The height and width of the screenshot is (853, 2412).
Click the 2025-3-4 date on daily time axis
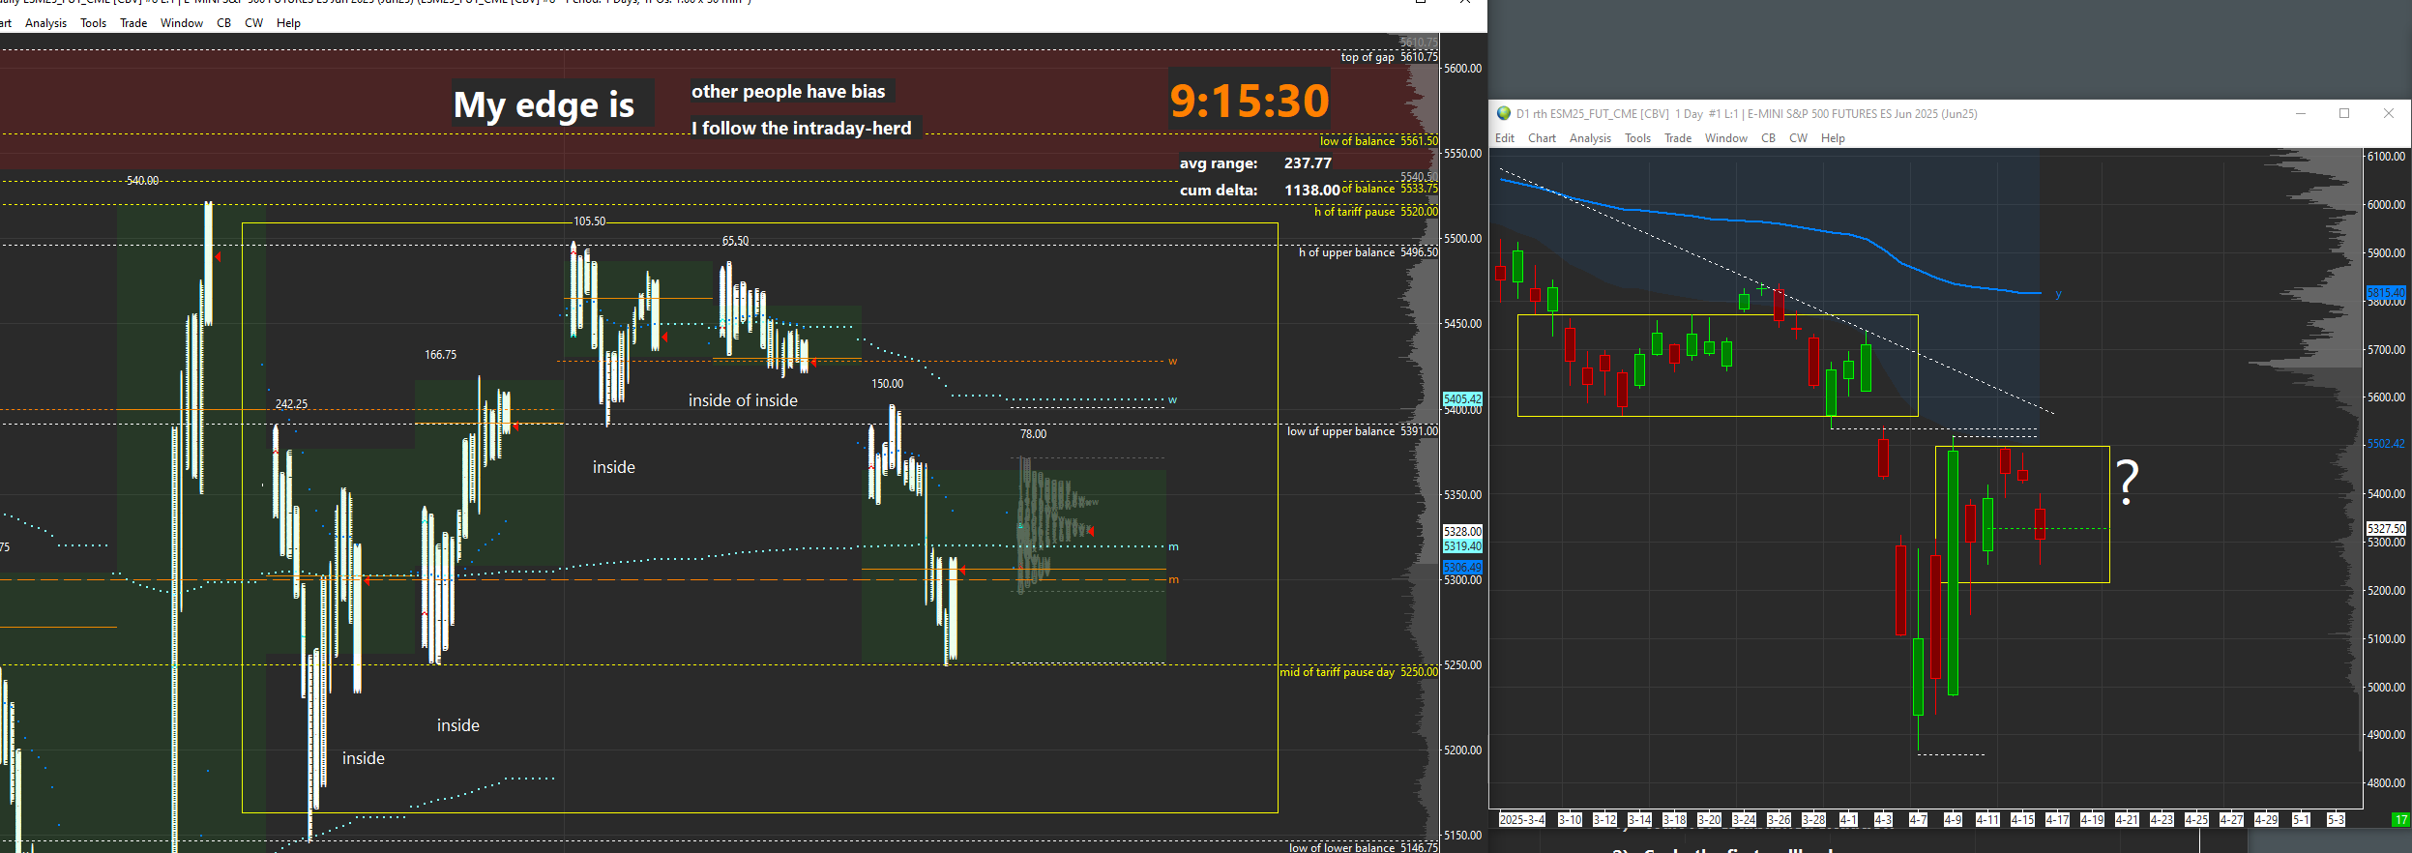(x=1522, y=820)
